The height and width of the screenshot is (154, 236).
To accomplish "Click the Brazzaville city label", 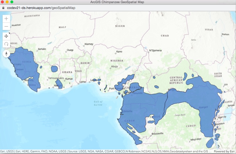I will pos(158,133).
